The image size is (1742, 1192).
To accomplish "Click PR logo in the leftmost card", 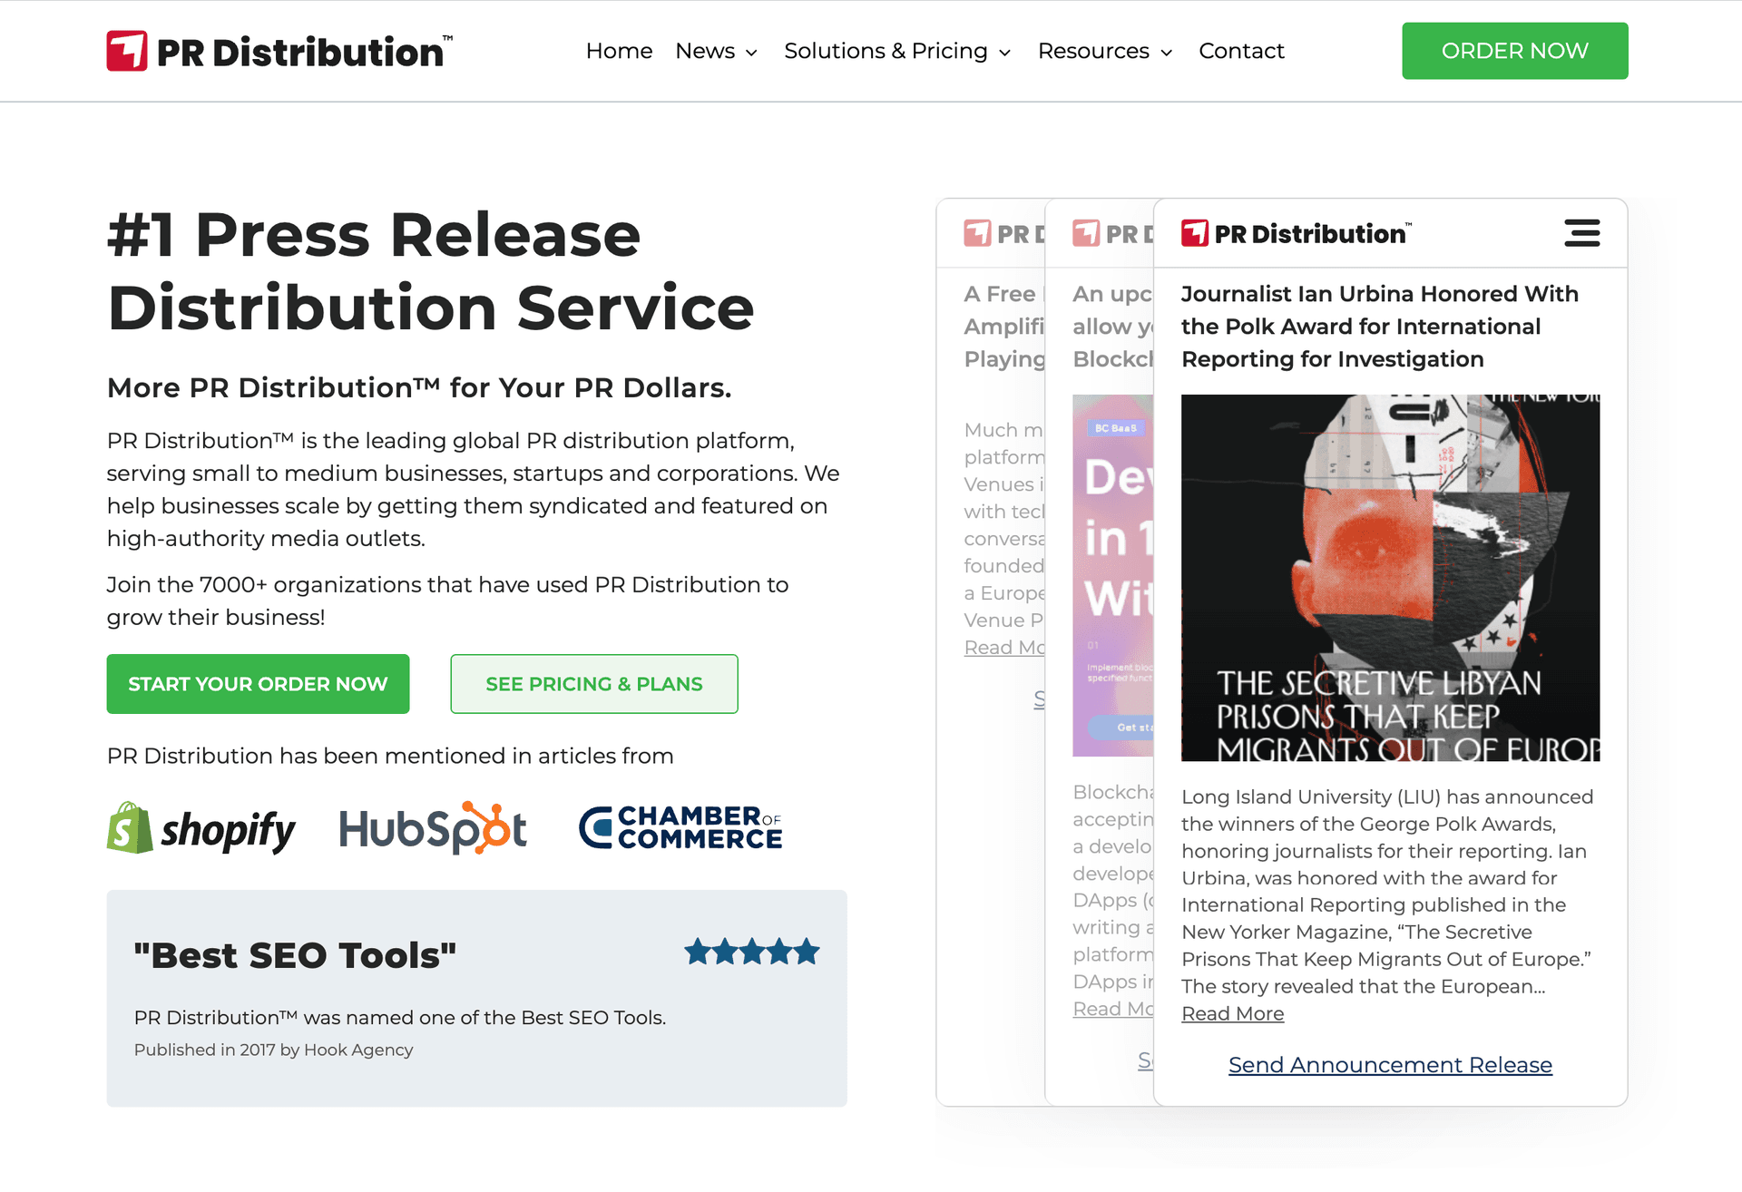I will (1003, 233).
